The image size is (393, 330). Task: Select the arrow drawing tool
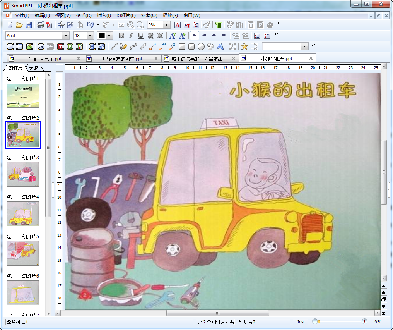(143, 46)
